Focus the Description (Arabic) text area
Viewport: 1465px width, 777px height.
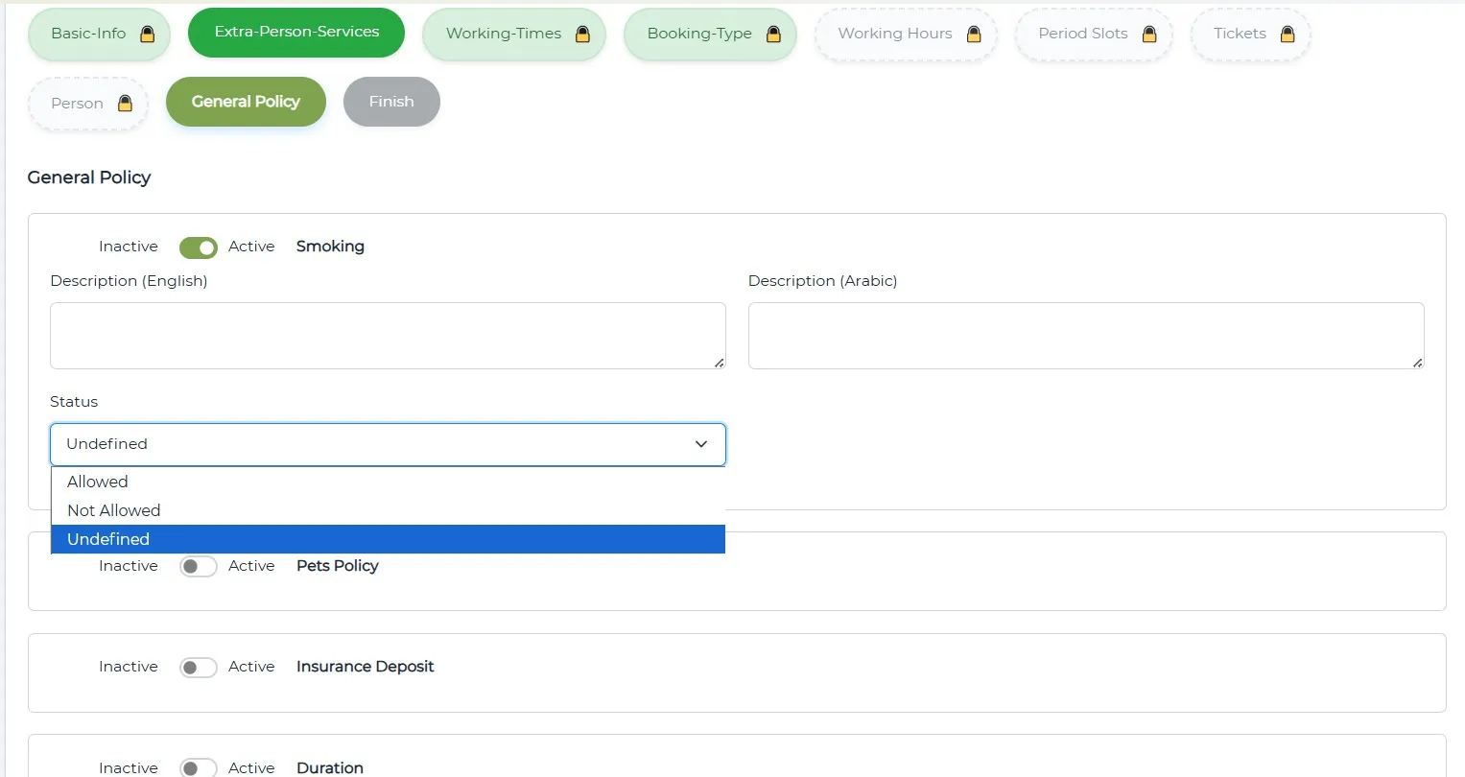pyautogui.click(x=1085, y=336)
